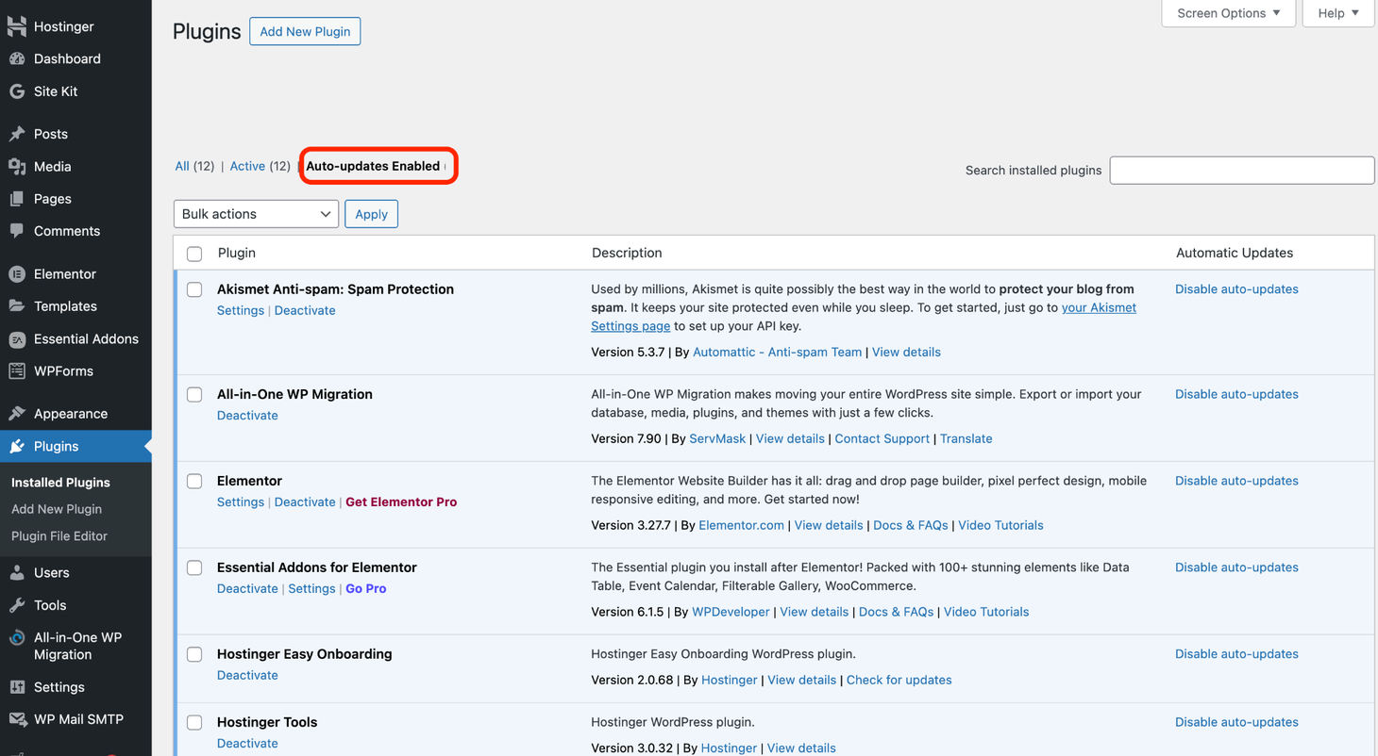Tick the Akismet Anti-spam checkbox
The height and width of the screenshot is (756, 1378).
(194, 288)
